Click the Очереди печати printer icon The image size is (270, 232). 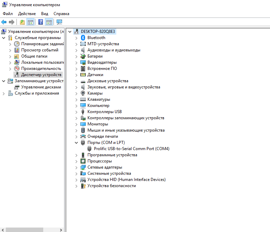83,136
